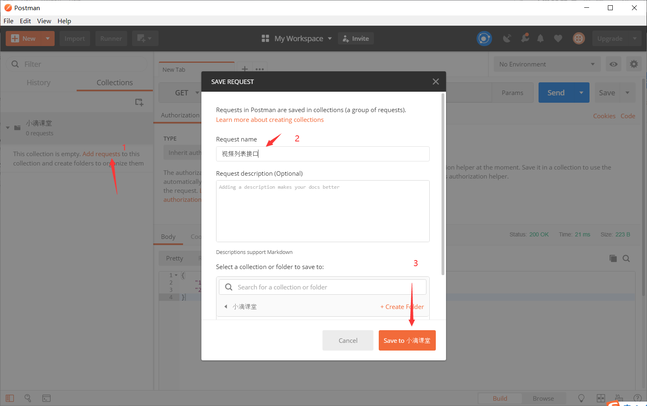Click the Request name input field
The height and width of the screenshot is (406, 647).
click(322, 154)
